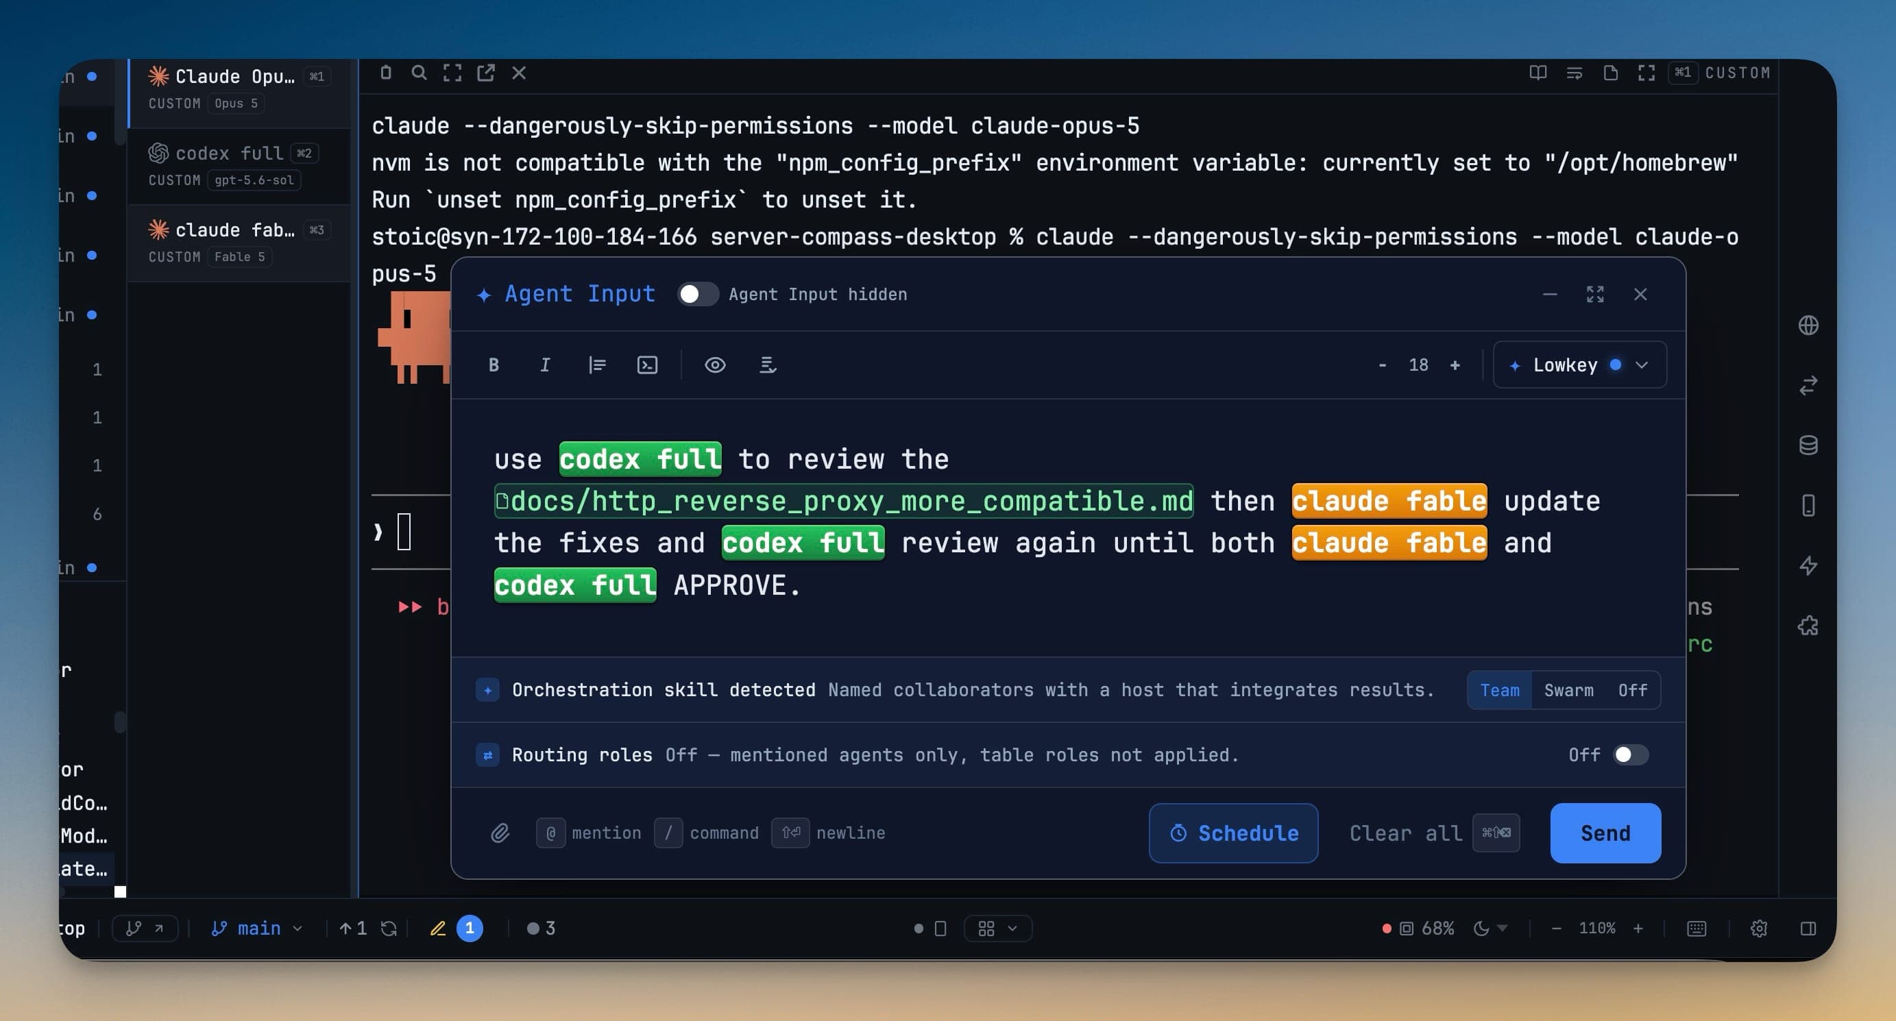
Task: Switch to the claude fable agent tab
Action: tap(240, 243)
